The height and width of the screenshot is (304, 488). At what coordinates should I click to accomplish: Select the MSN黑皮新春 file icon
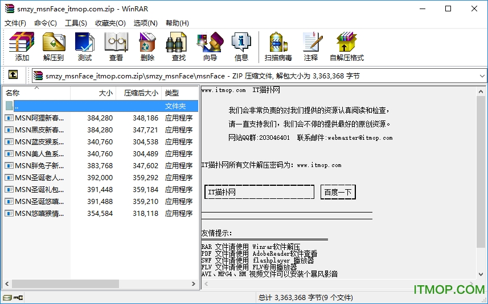pyautogui.click(x=9, y=130)
